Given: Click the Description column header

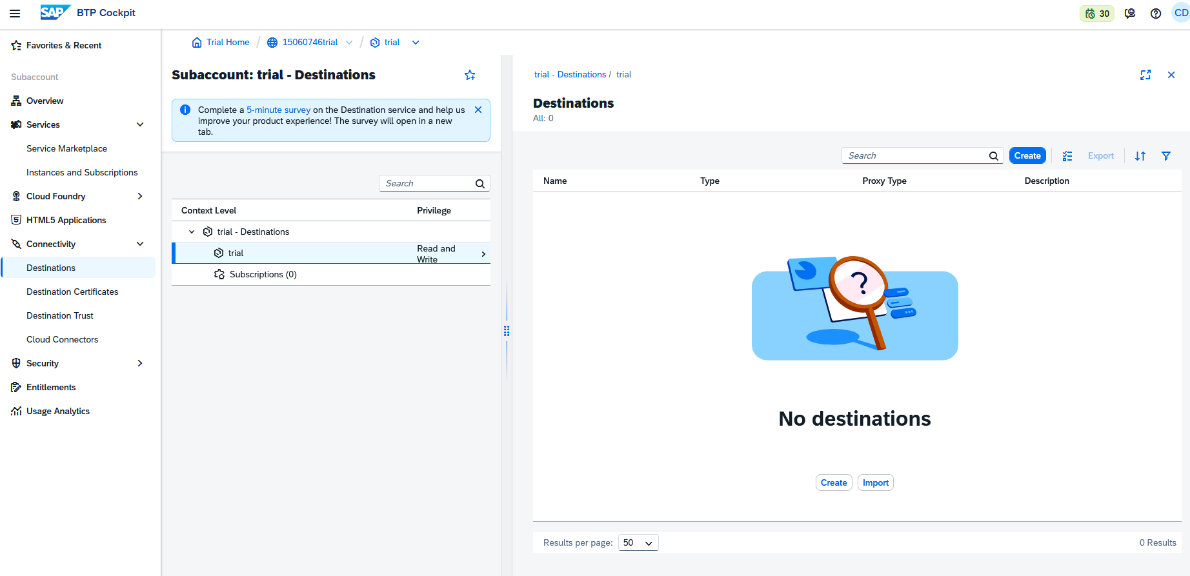Looking at the screenshot, I should [1047, 181].
